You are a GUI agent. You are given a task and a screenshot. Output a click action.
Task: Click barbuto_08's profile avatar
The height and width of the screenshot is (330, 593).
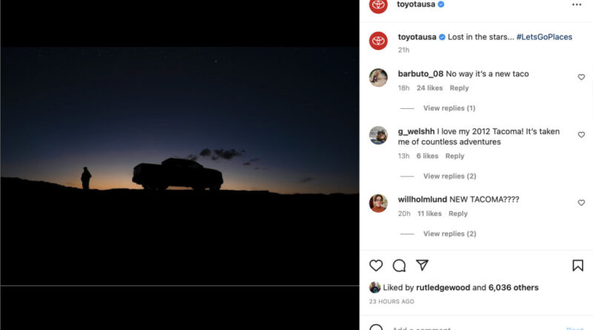pyautogui.click(x=378, y=78)
